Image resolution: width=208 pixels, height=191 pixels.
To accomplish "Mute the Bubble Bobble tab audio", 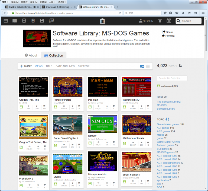I will tap(34, 7).
